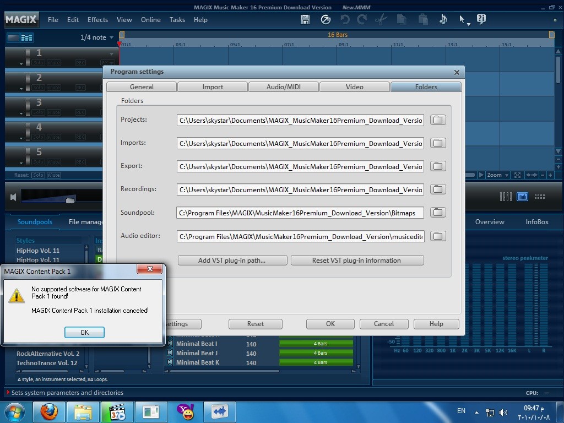Open the File menu

(x=53, y=20)
